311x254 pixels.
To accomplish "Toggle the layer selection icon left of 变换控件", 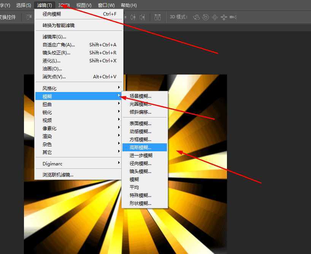I will click(x=29, y=17).
